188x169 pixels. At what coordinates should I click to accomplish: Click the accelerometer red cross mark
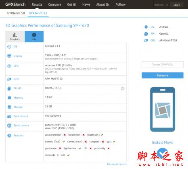click(65, 135)
